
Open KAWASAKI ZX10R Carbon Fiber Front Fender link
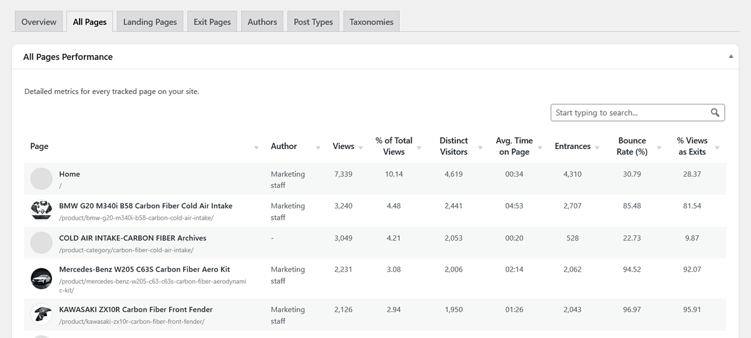click(136, 310)
